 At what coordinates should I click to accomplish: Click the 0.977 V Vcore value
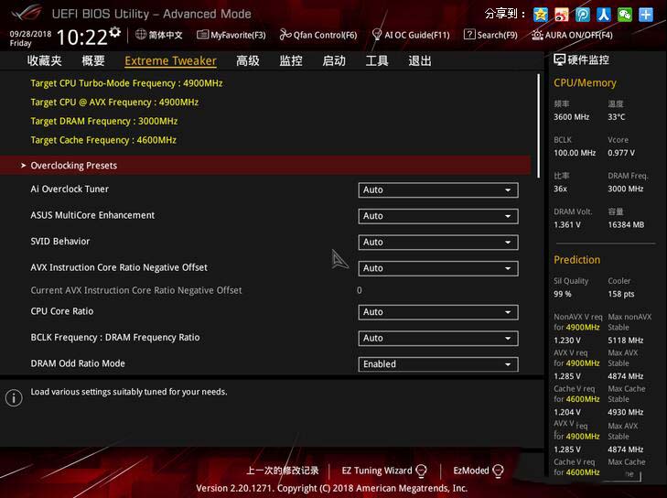click(621, 153)
